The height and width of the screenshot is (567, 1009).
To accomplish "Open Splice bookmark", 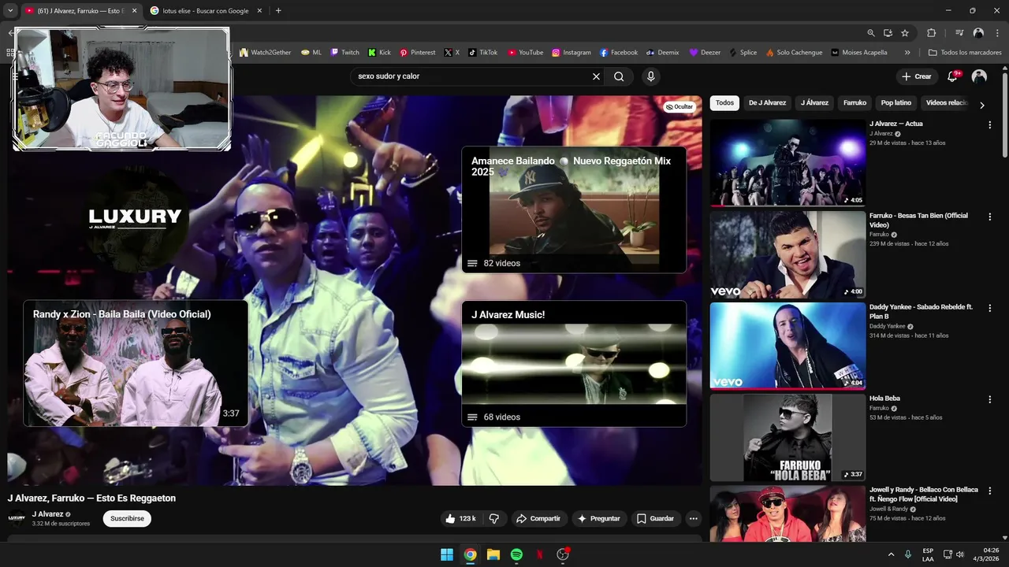I will tap(743, 52).
